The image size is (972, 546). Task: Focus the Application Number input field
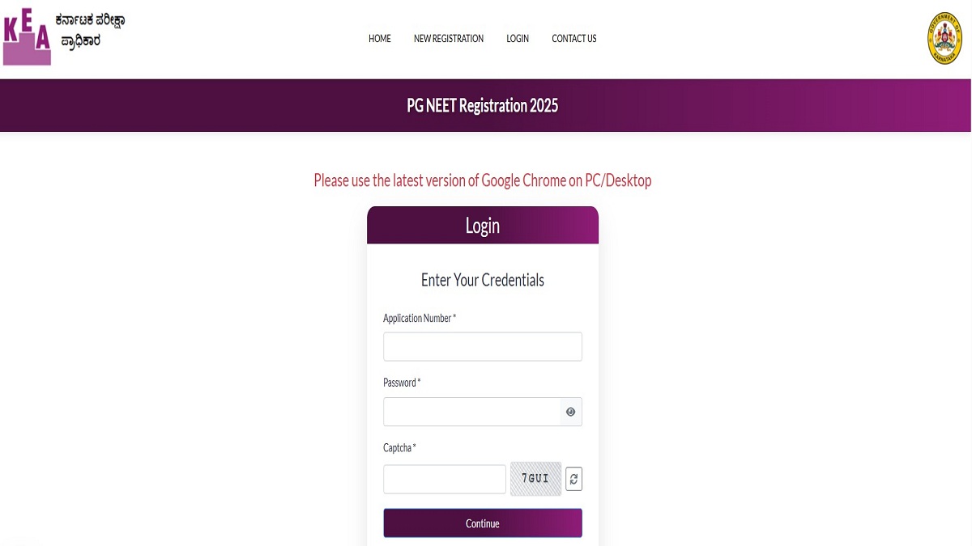click(x=483, y=346)
